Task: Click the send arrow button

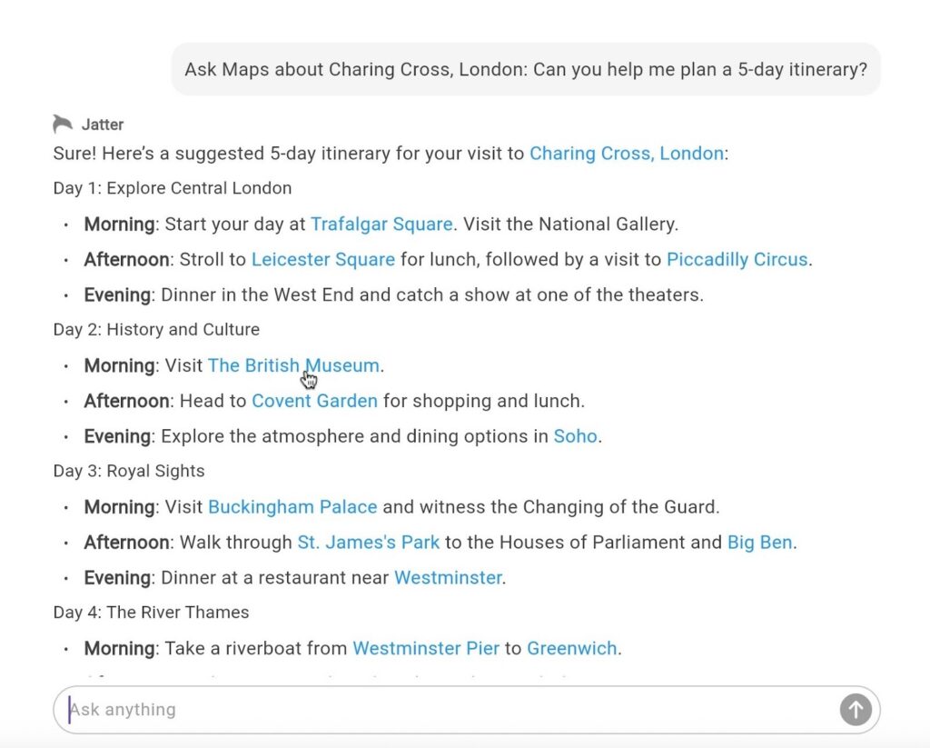Action: click(x=855, y=710)
